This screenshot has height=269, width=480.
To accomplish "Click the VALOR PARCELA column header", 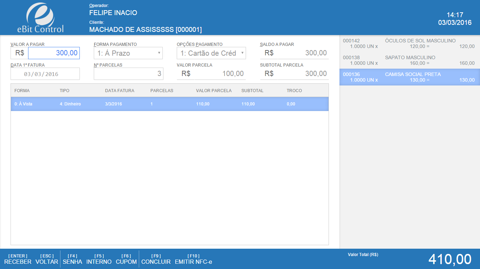I will pos(214,91).
